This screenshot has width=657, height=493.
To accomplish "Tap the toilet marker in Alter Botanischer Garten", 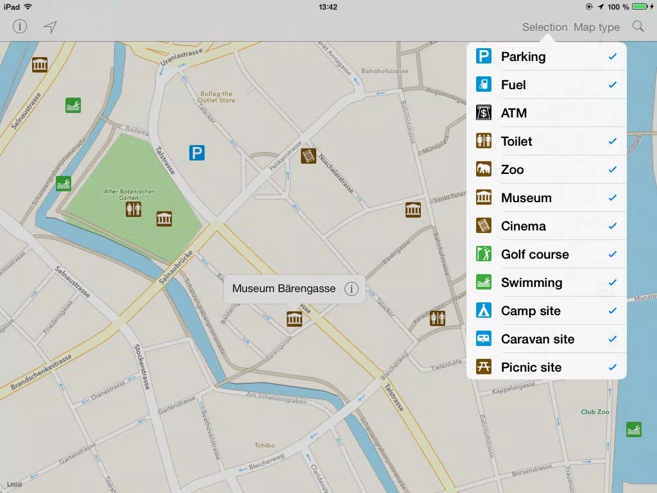I will (x=133, y=209).
